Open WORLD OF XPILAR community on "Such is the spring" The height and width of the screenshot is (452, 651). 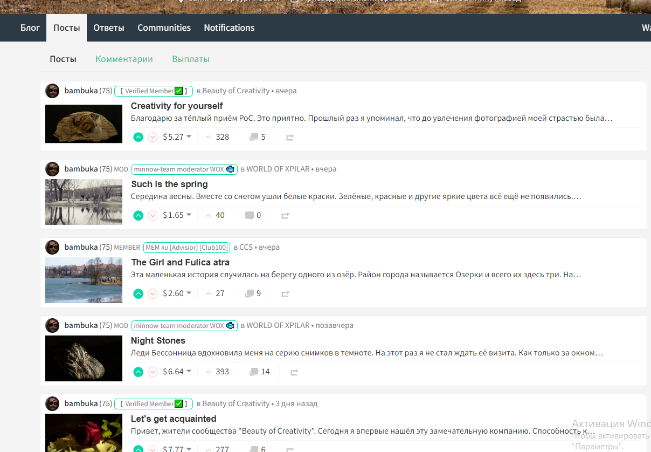(x=278, y=169)
